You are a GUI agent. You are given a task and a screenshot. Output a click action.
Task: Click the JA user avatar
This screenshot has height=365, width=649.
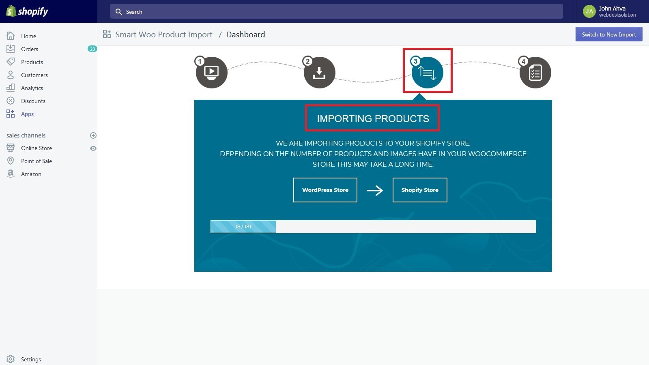click(x=589, y=11)
